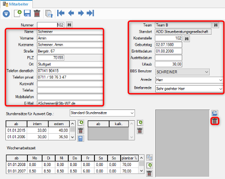The height and width of the screenshot is (179, 225).
Task: Click the copy/export documents toolbar icon
Action: click(x=49, y=14)
